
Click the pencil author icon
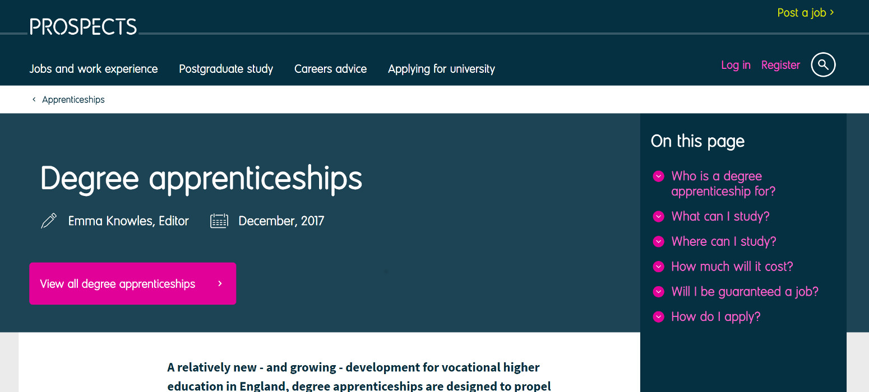[x=49, y=221]
